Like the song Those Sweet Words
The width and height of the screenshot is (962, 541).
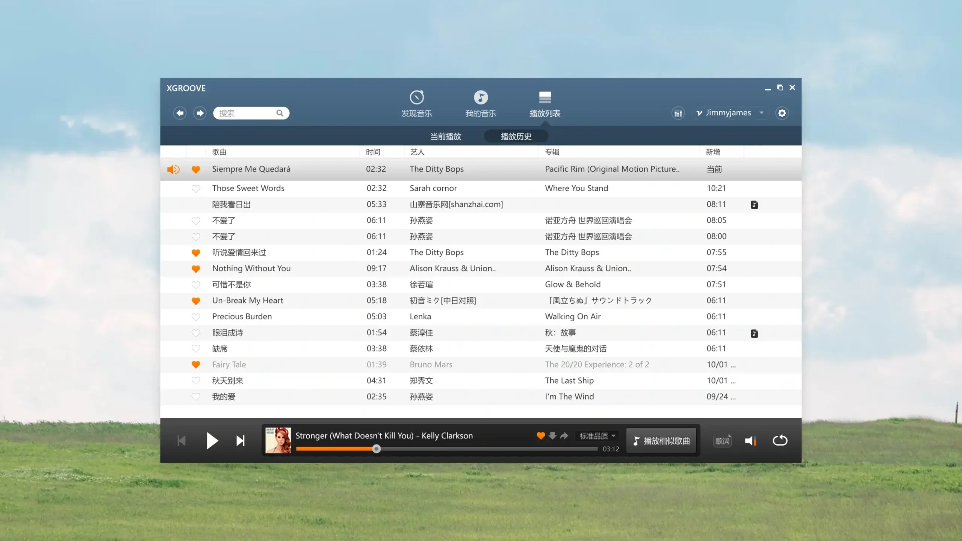pyautogui.click(x=196, y=189)
